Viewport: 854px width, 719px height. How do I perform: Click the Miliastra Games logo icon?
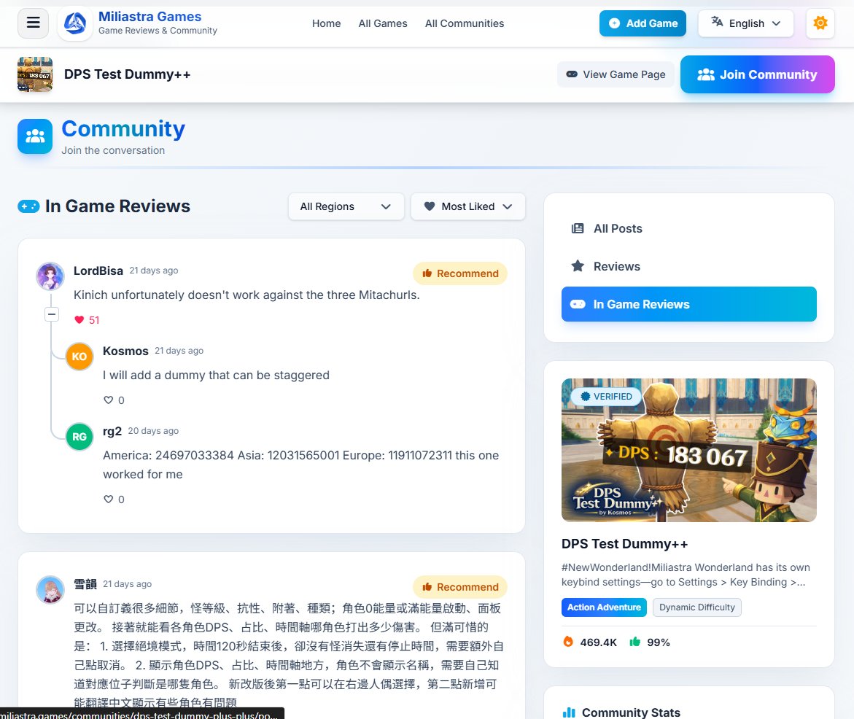75,23
